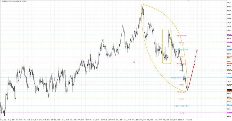The height and width of the screenshot is (121, 232).
Task: Select the 9 Oct 16:00 time label
Action: [189, 120]
